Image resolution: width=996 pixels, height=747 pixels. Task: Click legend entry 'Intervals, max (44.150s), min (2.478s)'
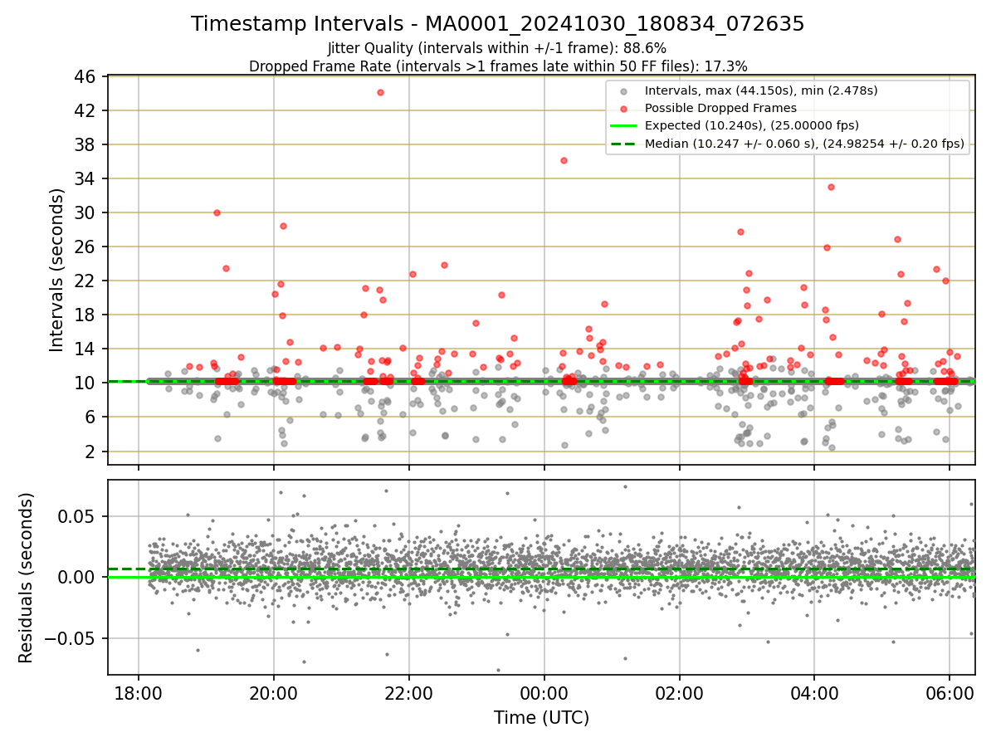[761, 90]
